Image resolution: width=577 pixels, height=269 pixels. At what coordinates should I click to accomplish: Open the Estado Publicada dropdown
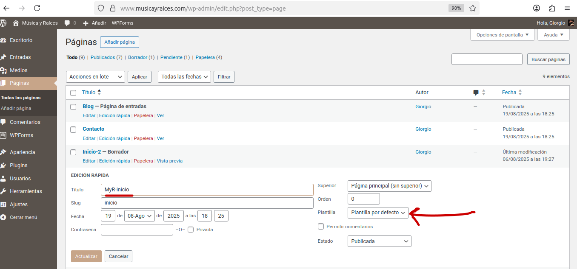click(379, 241)
